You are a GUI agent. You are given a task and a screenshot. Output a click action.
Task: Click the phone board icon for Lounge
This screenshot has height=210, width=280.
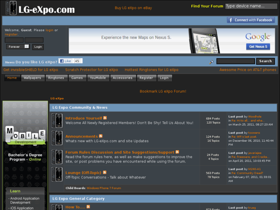click(x=57, y=174)
